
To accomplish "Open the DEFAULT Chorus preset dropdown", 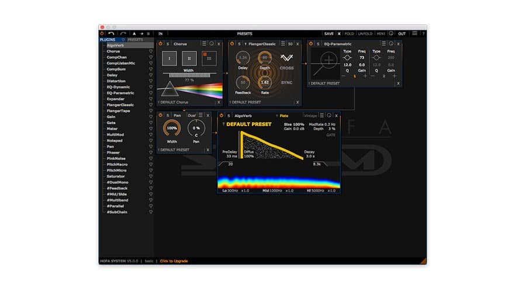I will click(x=173, y=102).
